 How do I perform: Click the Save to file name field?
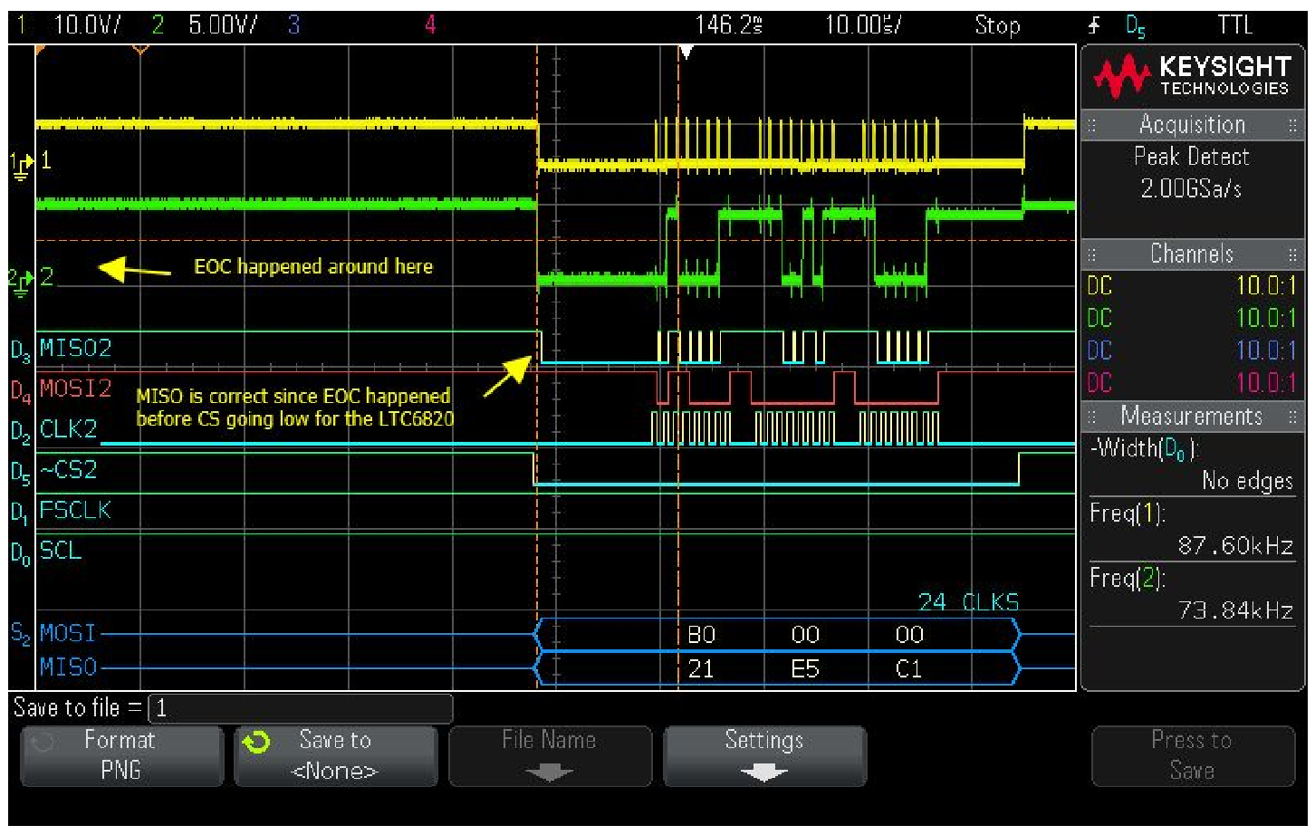click(x=300, y=708)
